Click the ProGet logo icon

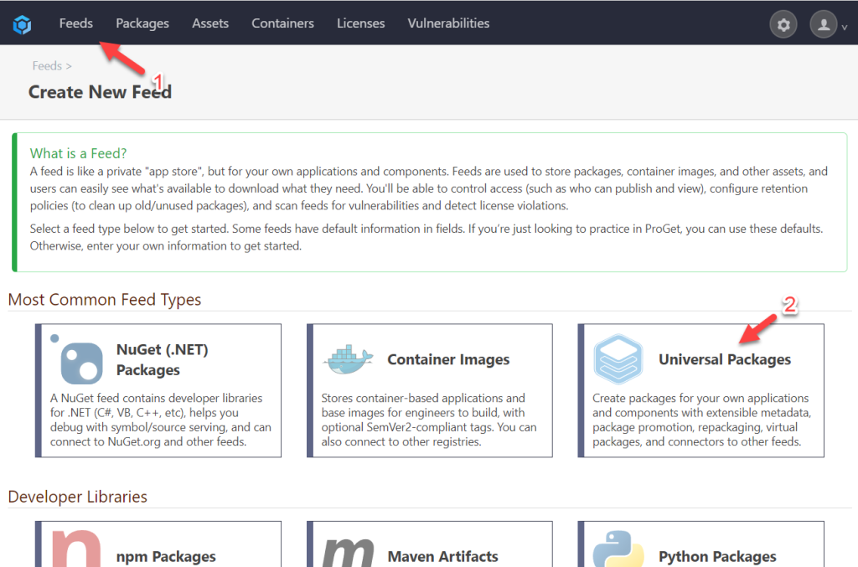[22, 24]
